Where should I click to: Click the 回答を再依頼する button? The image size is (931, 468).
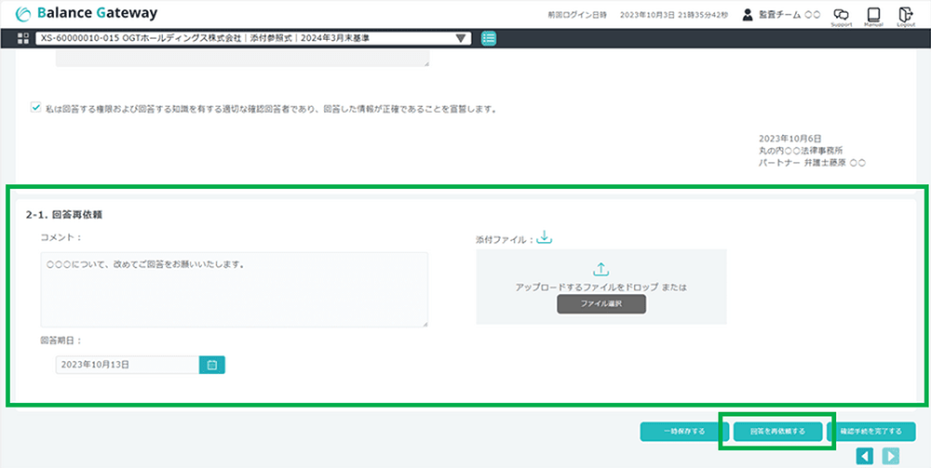tap(777, 431)
